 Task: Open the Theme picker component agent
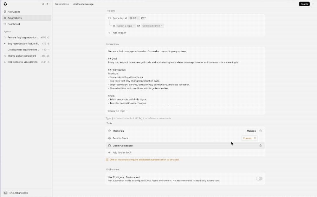tap(22, 56)
